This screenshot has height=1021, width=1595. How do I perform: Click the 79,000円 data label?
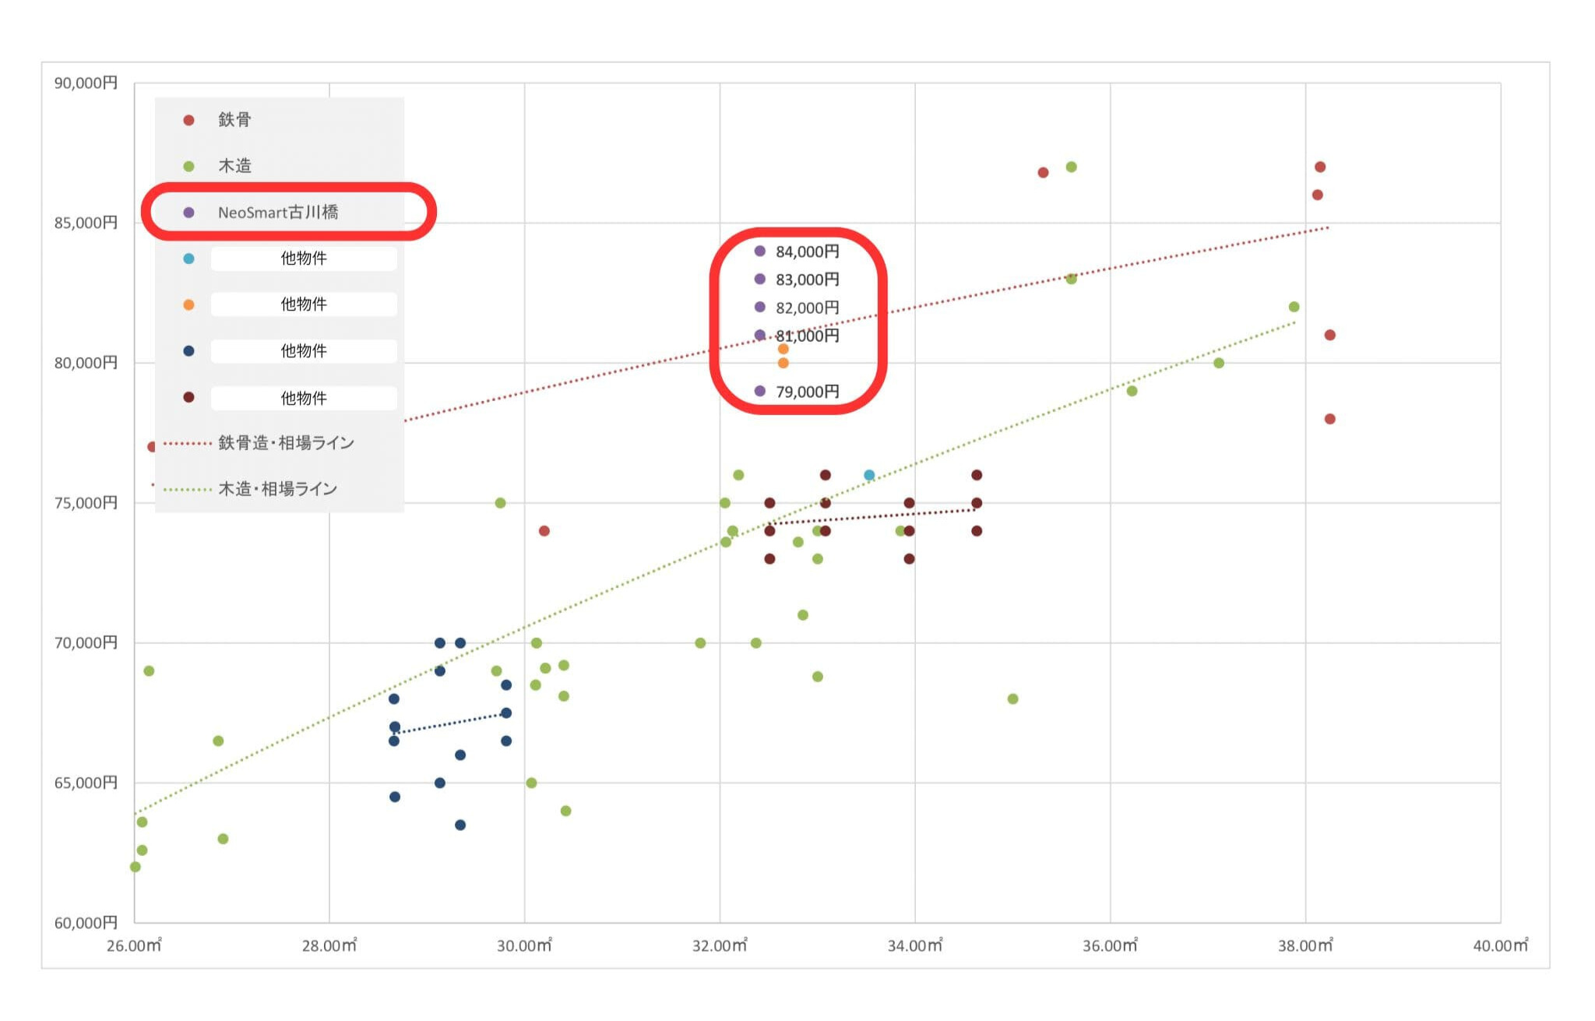807,392
